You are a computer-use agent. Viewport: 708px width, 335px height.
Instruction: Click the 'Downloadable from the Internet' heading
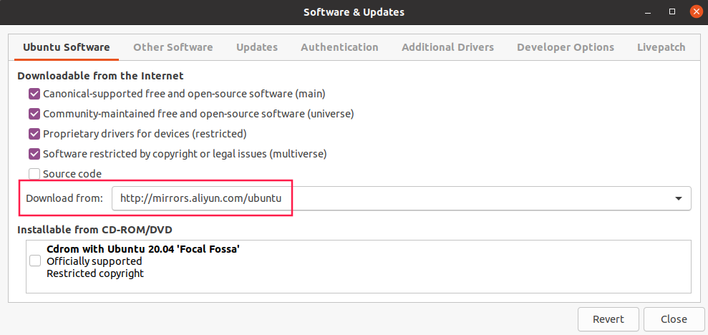100,75
